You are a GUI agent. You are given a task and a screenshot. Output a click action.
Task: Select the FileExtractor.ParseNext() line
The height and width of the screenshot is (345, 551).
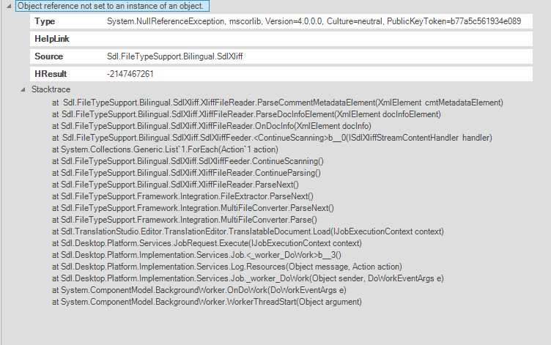[x=182, y=196]
